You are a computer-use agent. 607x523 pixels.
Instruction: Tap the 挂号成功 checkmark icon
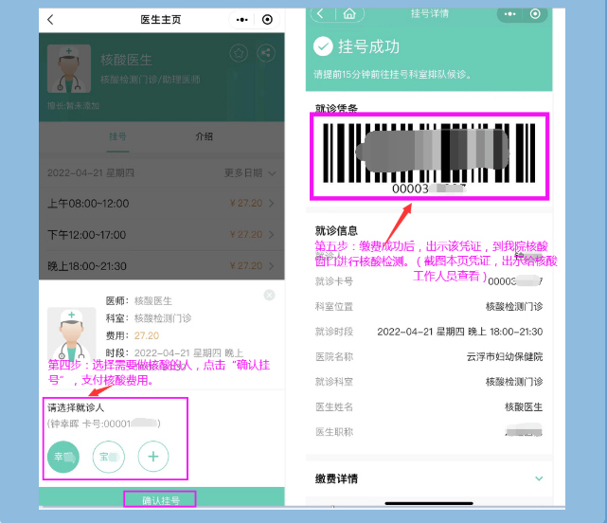[323, 46]
